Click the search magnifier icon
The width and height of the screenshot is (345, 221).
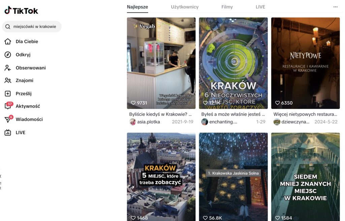pyautogui.click(x=8, y=27)
